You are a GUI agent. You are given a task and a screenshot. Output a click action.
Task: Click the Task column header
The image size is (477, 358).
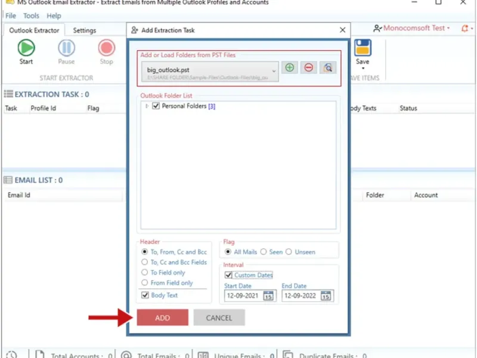pyautogui.click(x=11, y=109)
